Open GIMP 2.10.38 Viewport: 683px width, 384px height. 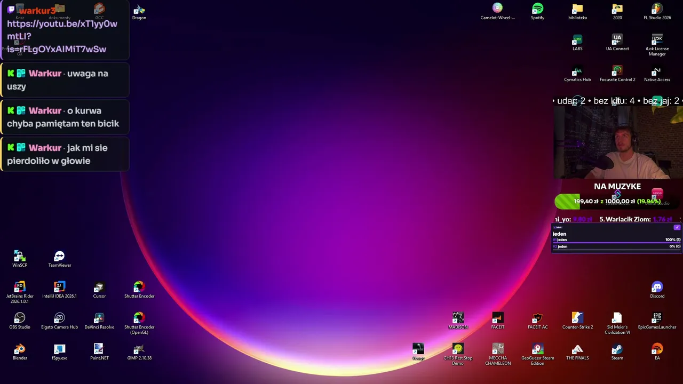pos(139,352)
